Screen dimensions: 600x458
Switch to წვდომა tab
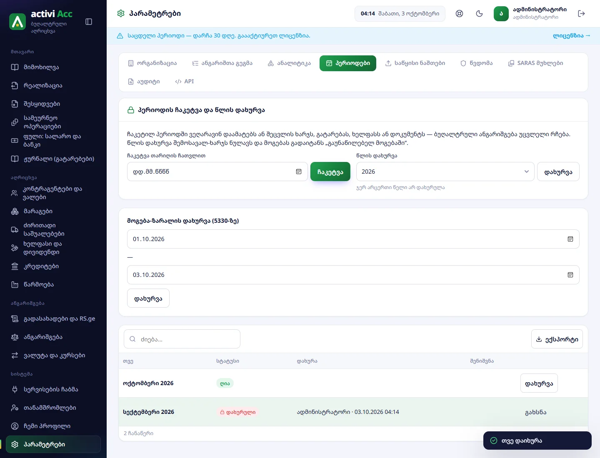pyautogui.click(x=476, y=63)
